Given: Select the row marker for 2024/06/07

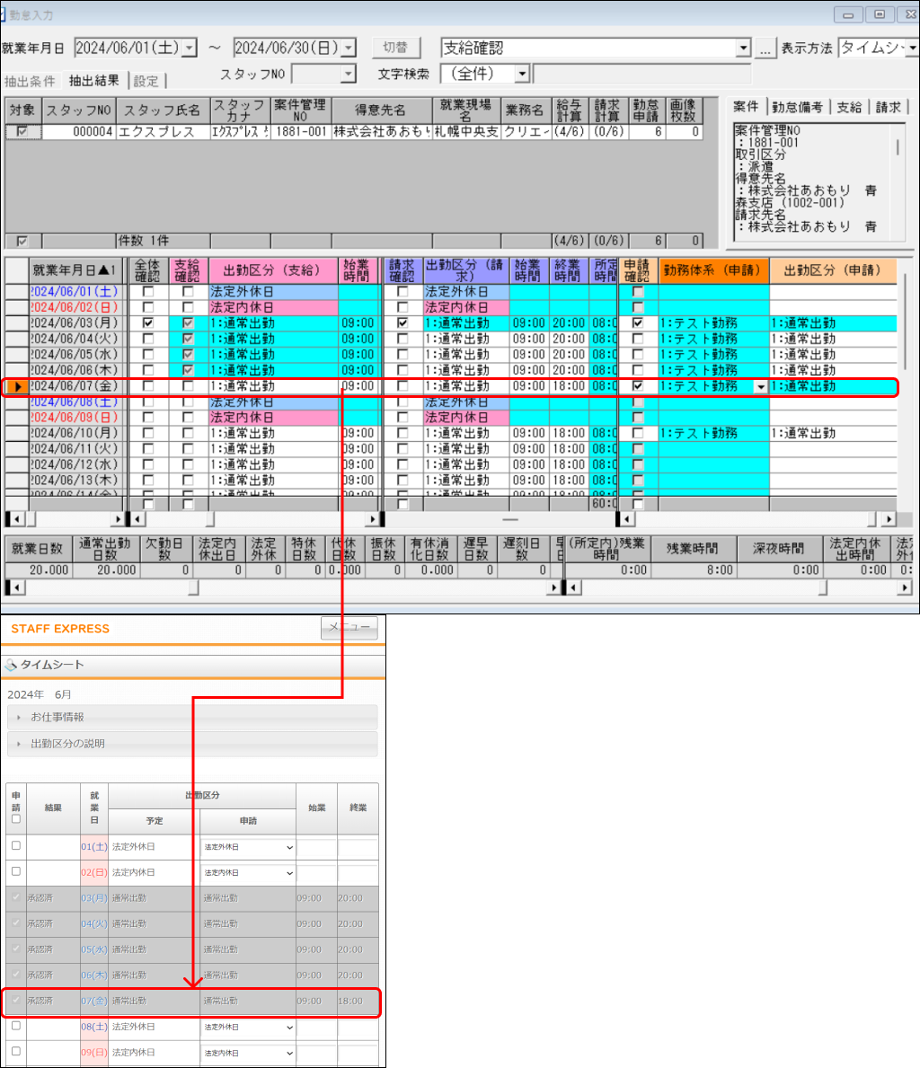Looking at the screenshot, I should (16, 386).
